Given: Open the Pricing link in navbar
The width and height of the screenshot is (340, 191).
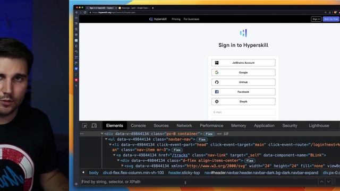Looking at the screenshot, I should point(176,19).
